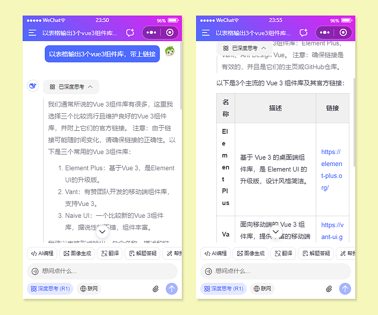Tap the chat title in left phone header

coord(80,33)
